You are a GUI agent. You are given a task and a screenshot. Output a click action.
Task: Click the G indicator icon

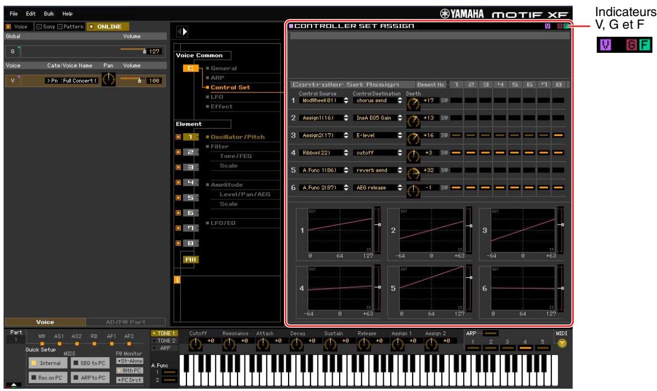pos(560,26)
